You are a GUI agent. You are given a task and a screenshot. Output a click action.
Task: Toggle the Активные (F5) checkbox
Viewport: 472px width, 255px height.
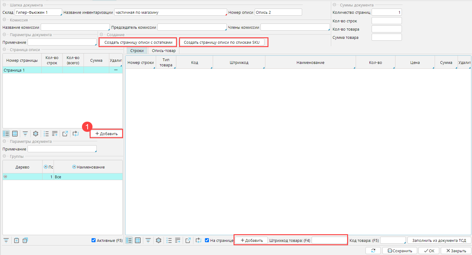[x=94, y=240]
